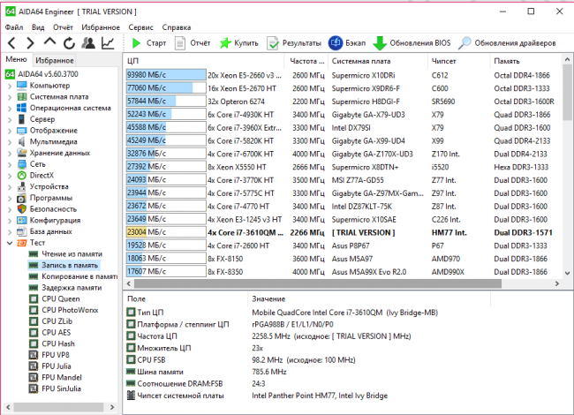Click the Отчёт report toolbar button

193,42
